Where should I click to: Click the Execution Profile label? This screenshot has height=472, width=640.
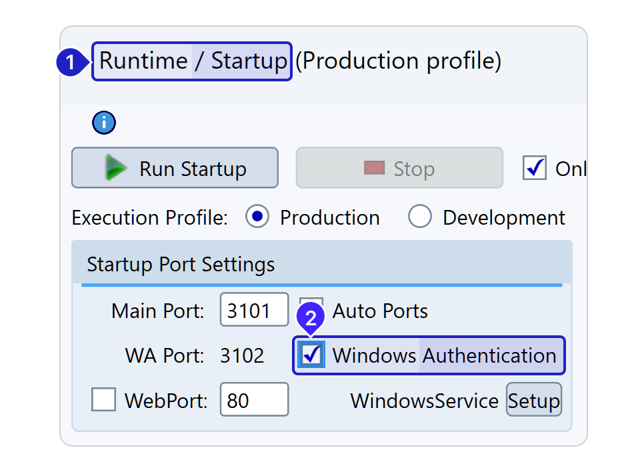tap(150, 217)
